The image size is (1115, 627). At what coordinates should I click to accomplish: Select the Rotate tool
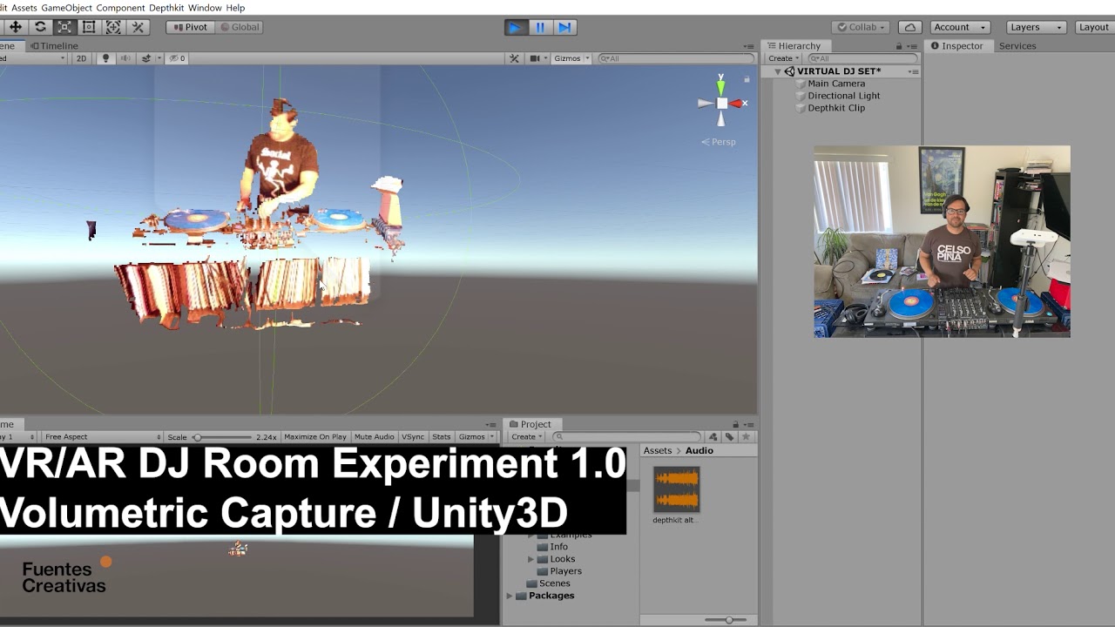[x=40, y=27]
